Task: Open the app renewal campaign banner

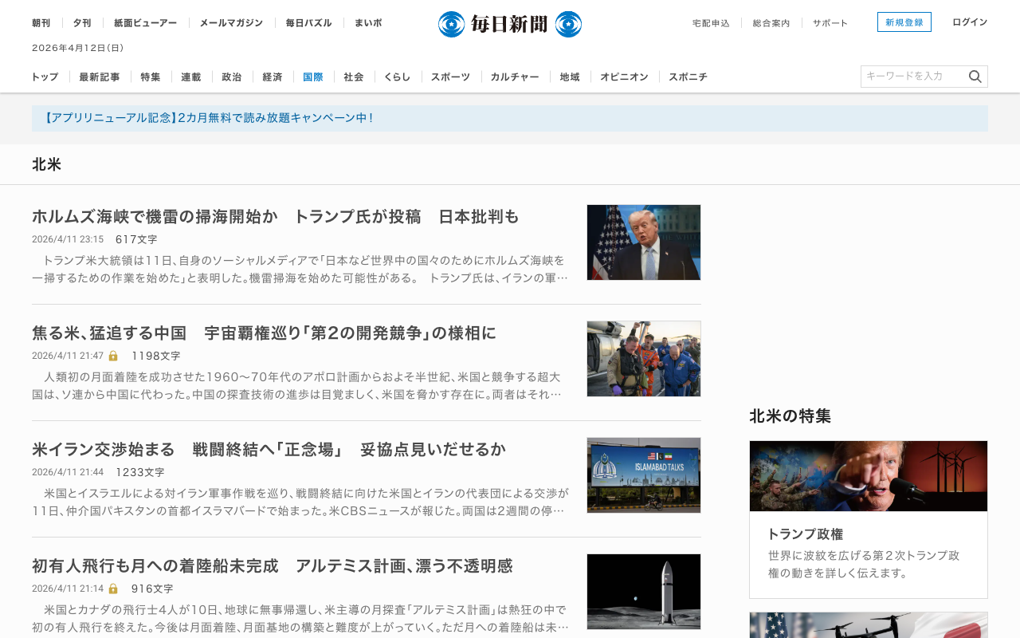Action: click(510, 118)
